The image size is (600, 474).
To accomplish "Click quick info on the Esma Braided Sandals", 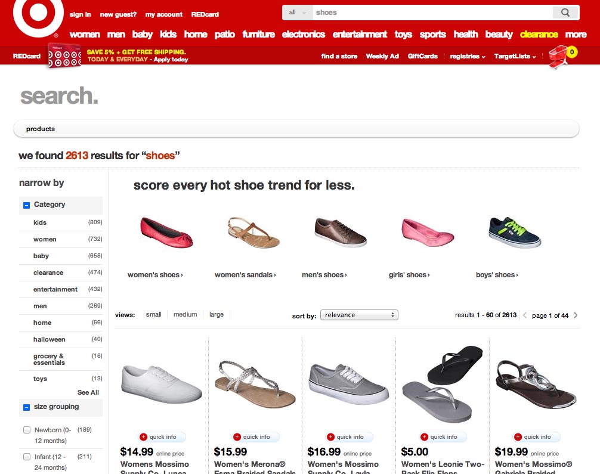I will (x=255, y=436).
